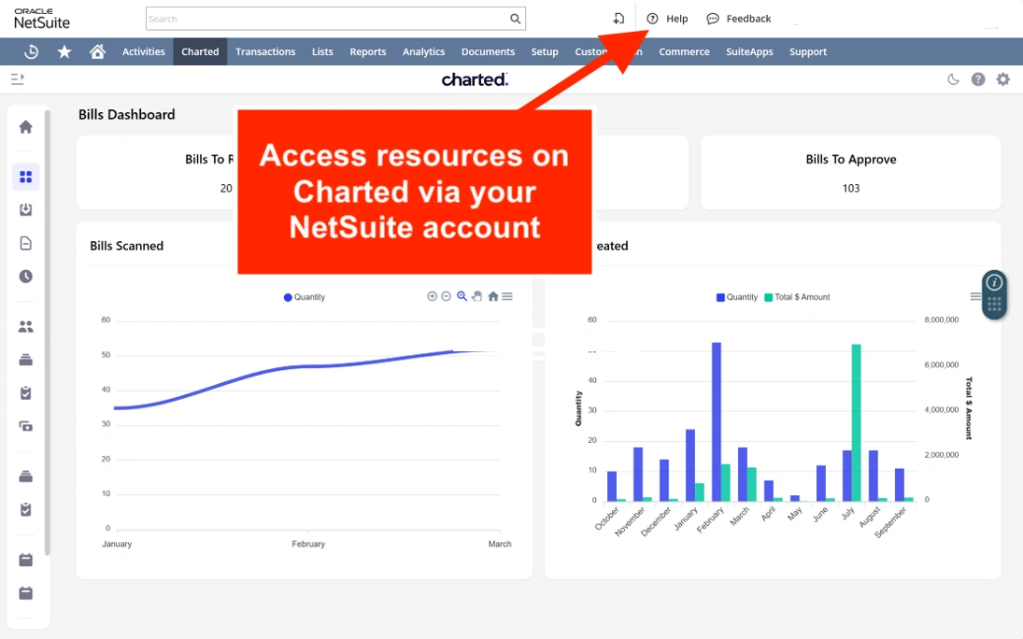Click the Help link in header
1023x639 pixels.
point(668,19)
